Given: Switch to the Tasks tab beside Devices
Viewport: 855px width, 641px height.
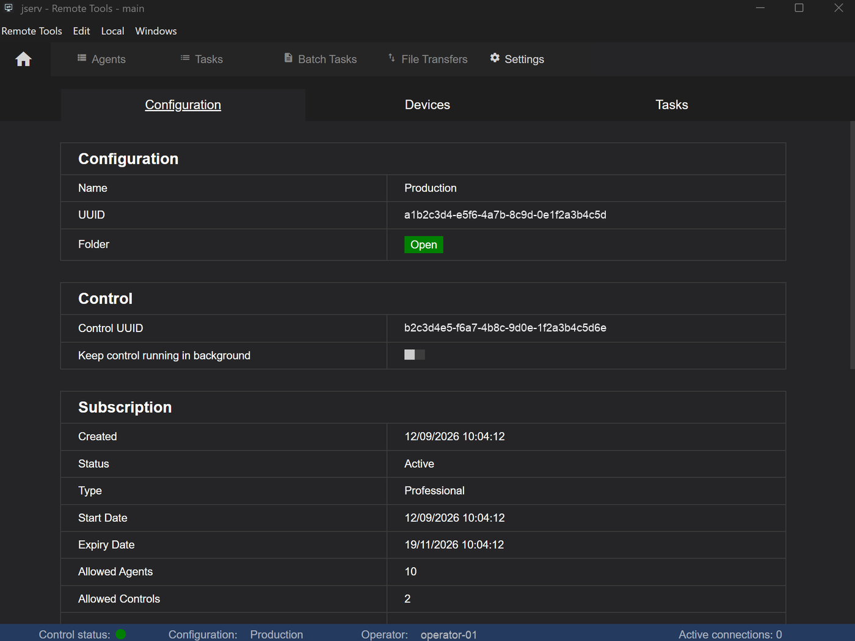Looking at the screenshot, I should tap(672, 105).
